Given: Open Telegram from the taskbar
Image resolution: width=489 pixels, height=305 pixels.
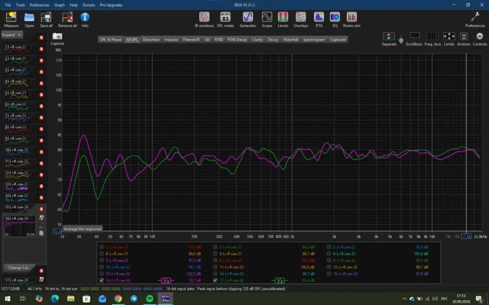Looking at the screenshot, I should click(x=134, y=299).
